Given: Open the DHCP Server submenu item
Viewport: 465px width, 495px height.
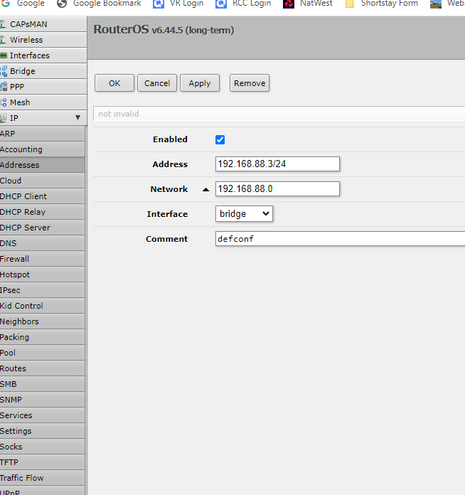Looking at the screenshot, I should [42, 228].
